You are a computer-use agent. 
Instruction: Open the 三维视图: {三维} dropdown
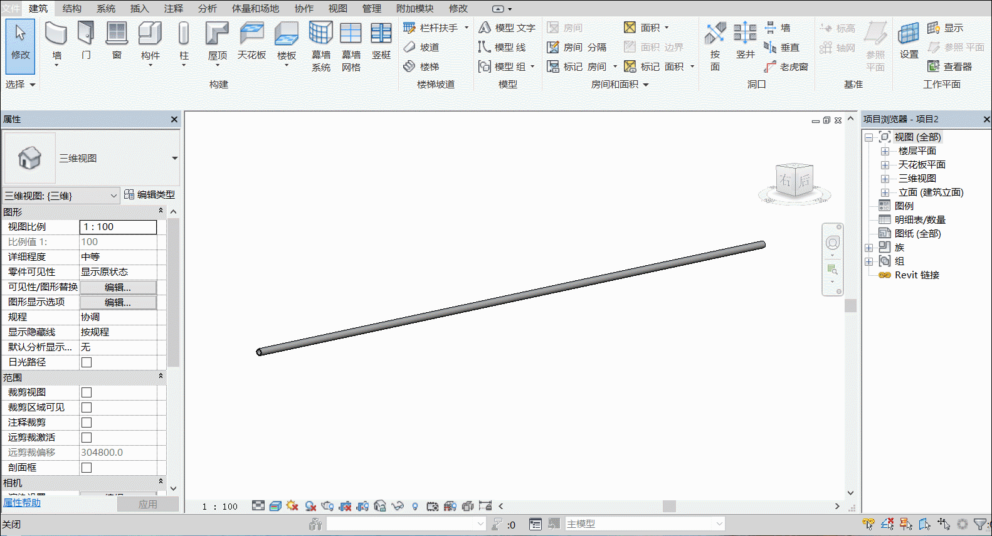pyautogui.click(x=61, y=196)
